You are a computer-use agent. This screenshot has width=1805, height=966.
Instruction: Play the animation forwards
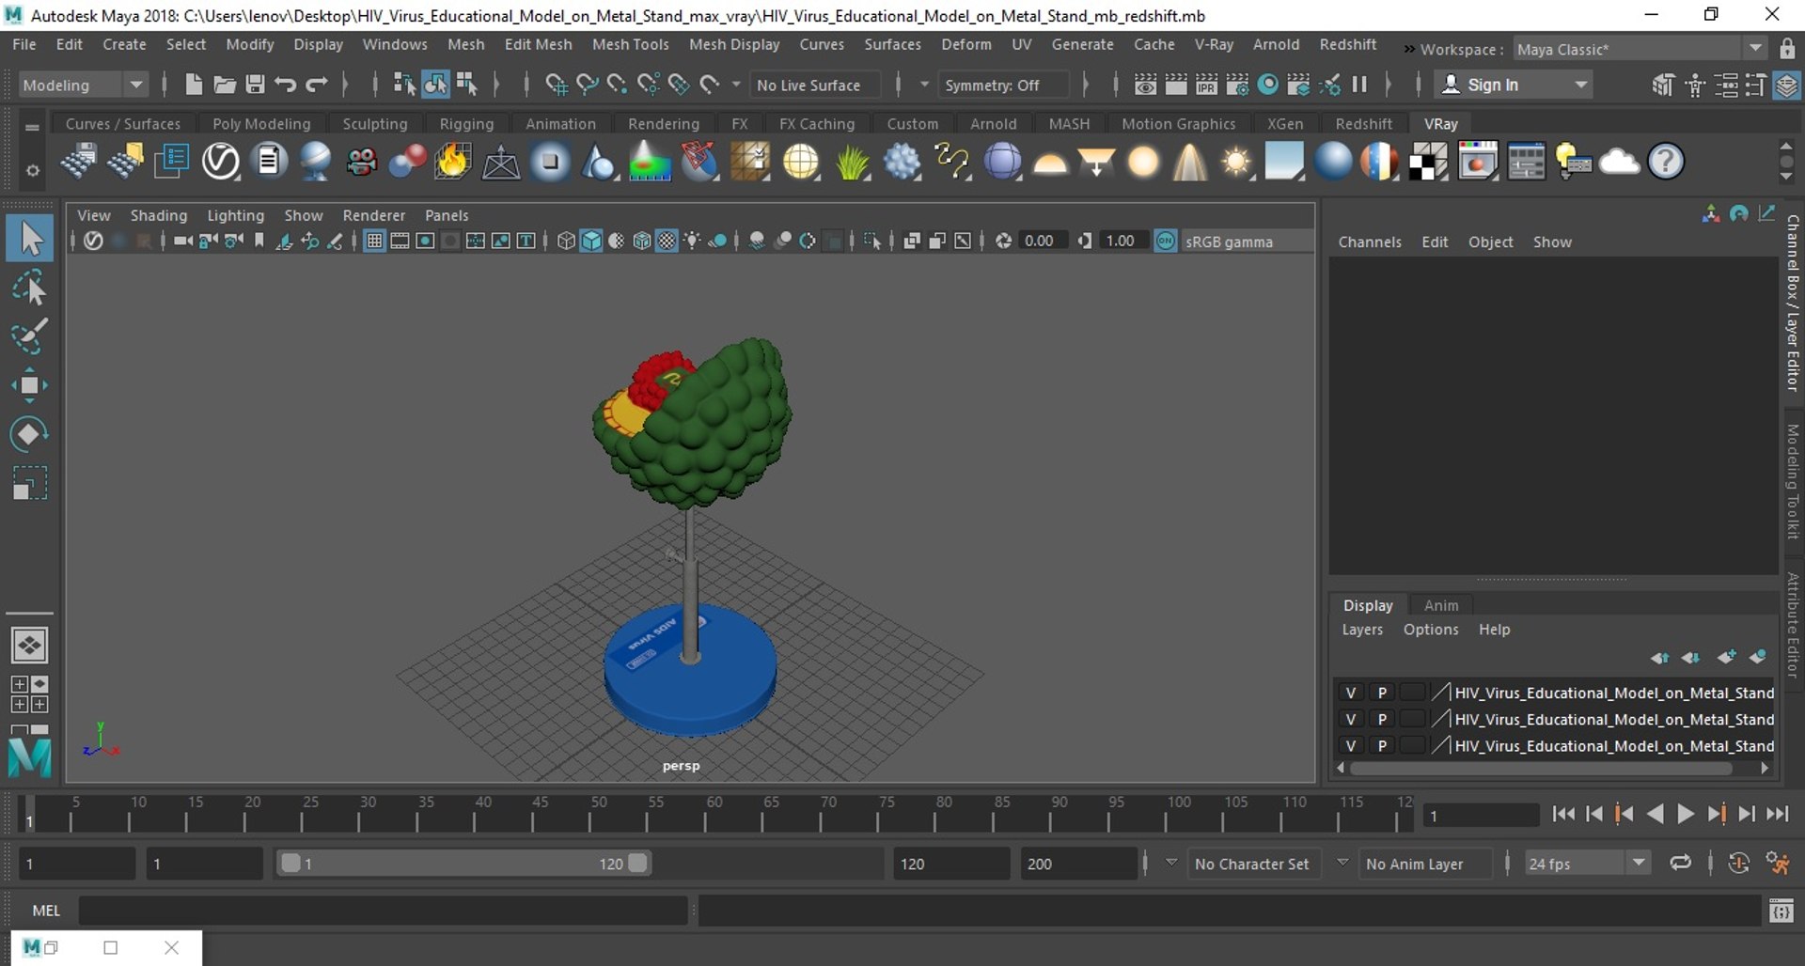point(1686,815)
